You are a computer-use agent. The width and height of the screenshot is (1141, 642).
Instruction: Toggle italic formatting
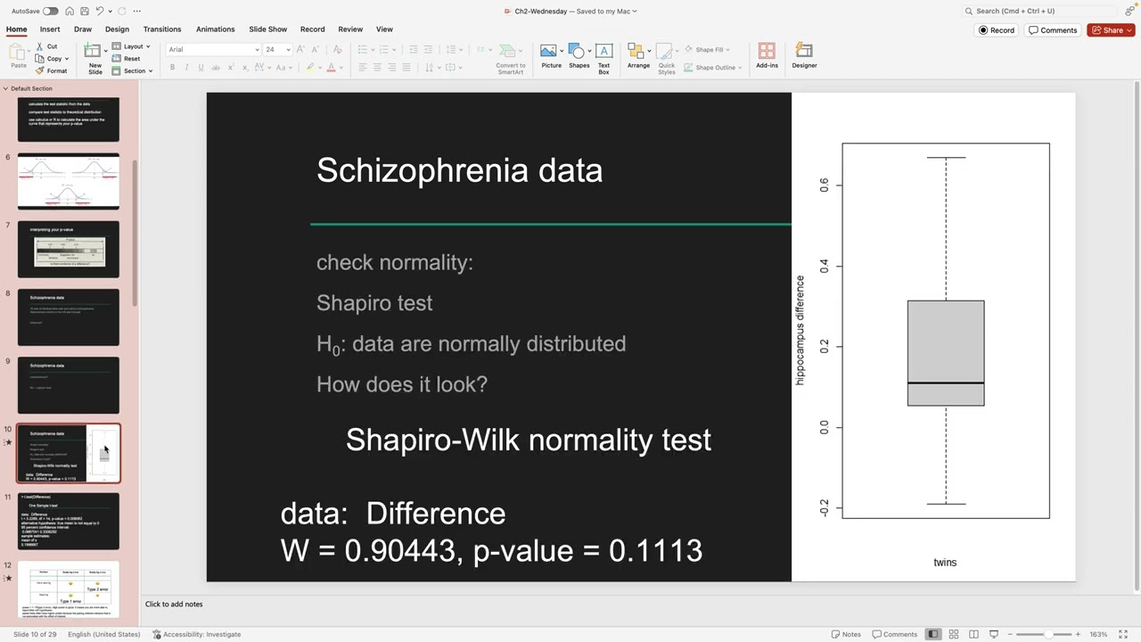[186, 68]
